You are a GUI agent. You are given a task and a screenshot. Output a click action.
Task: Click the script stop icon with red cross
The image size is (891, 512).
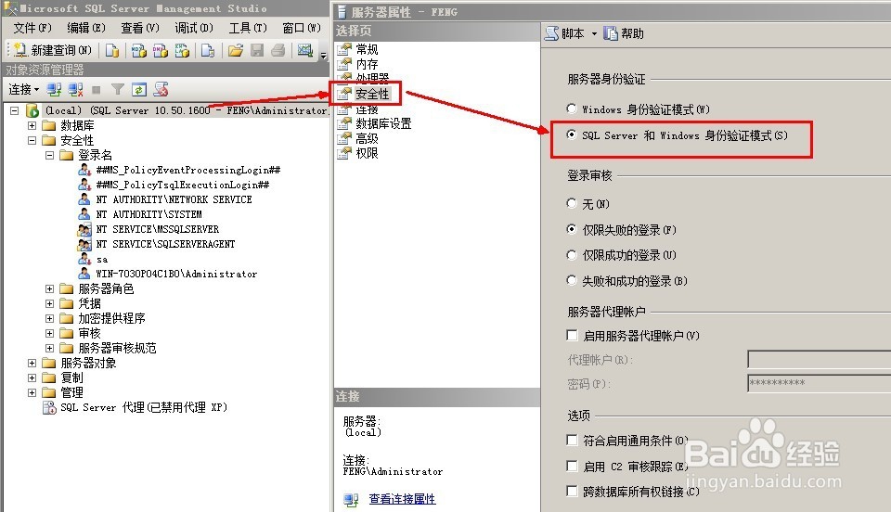click(161, 89)
